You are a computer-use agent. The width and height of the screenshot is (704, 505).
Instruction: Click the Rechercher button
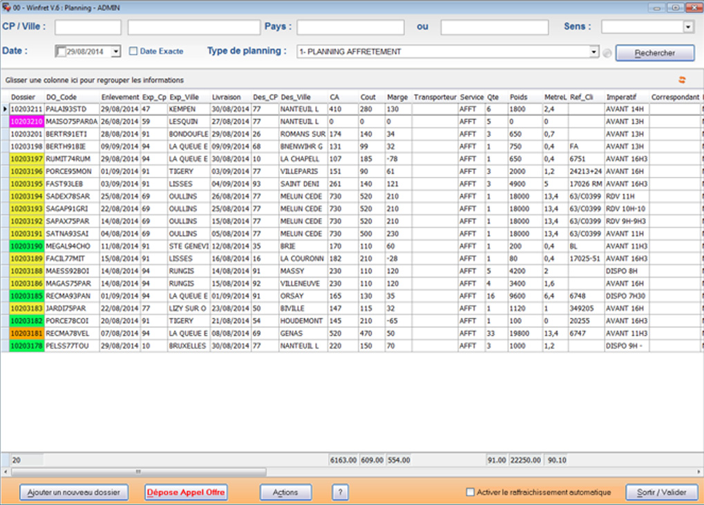tap(655, 53)
